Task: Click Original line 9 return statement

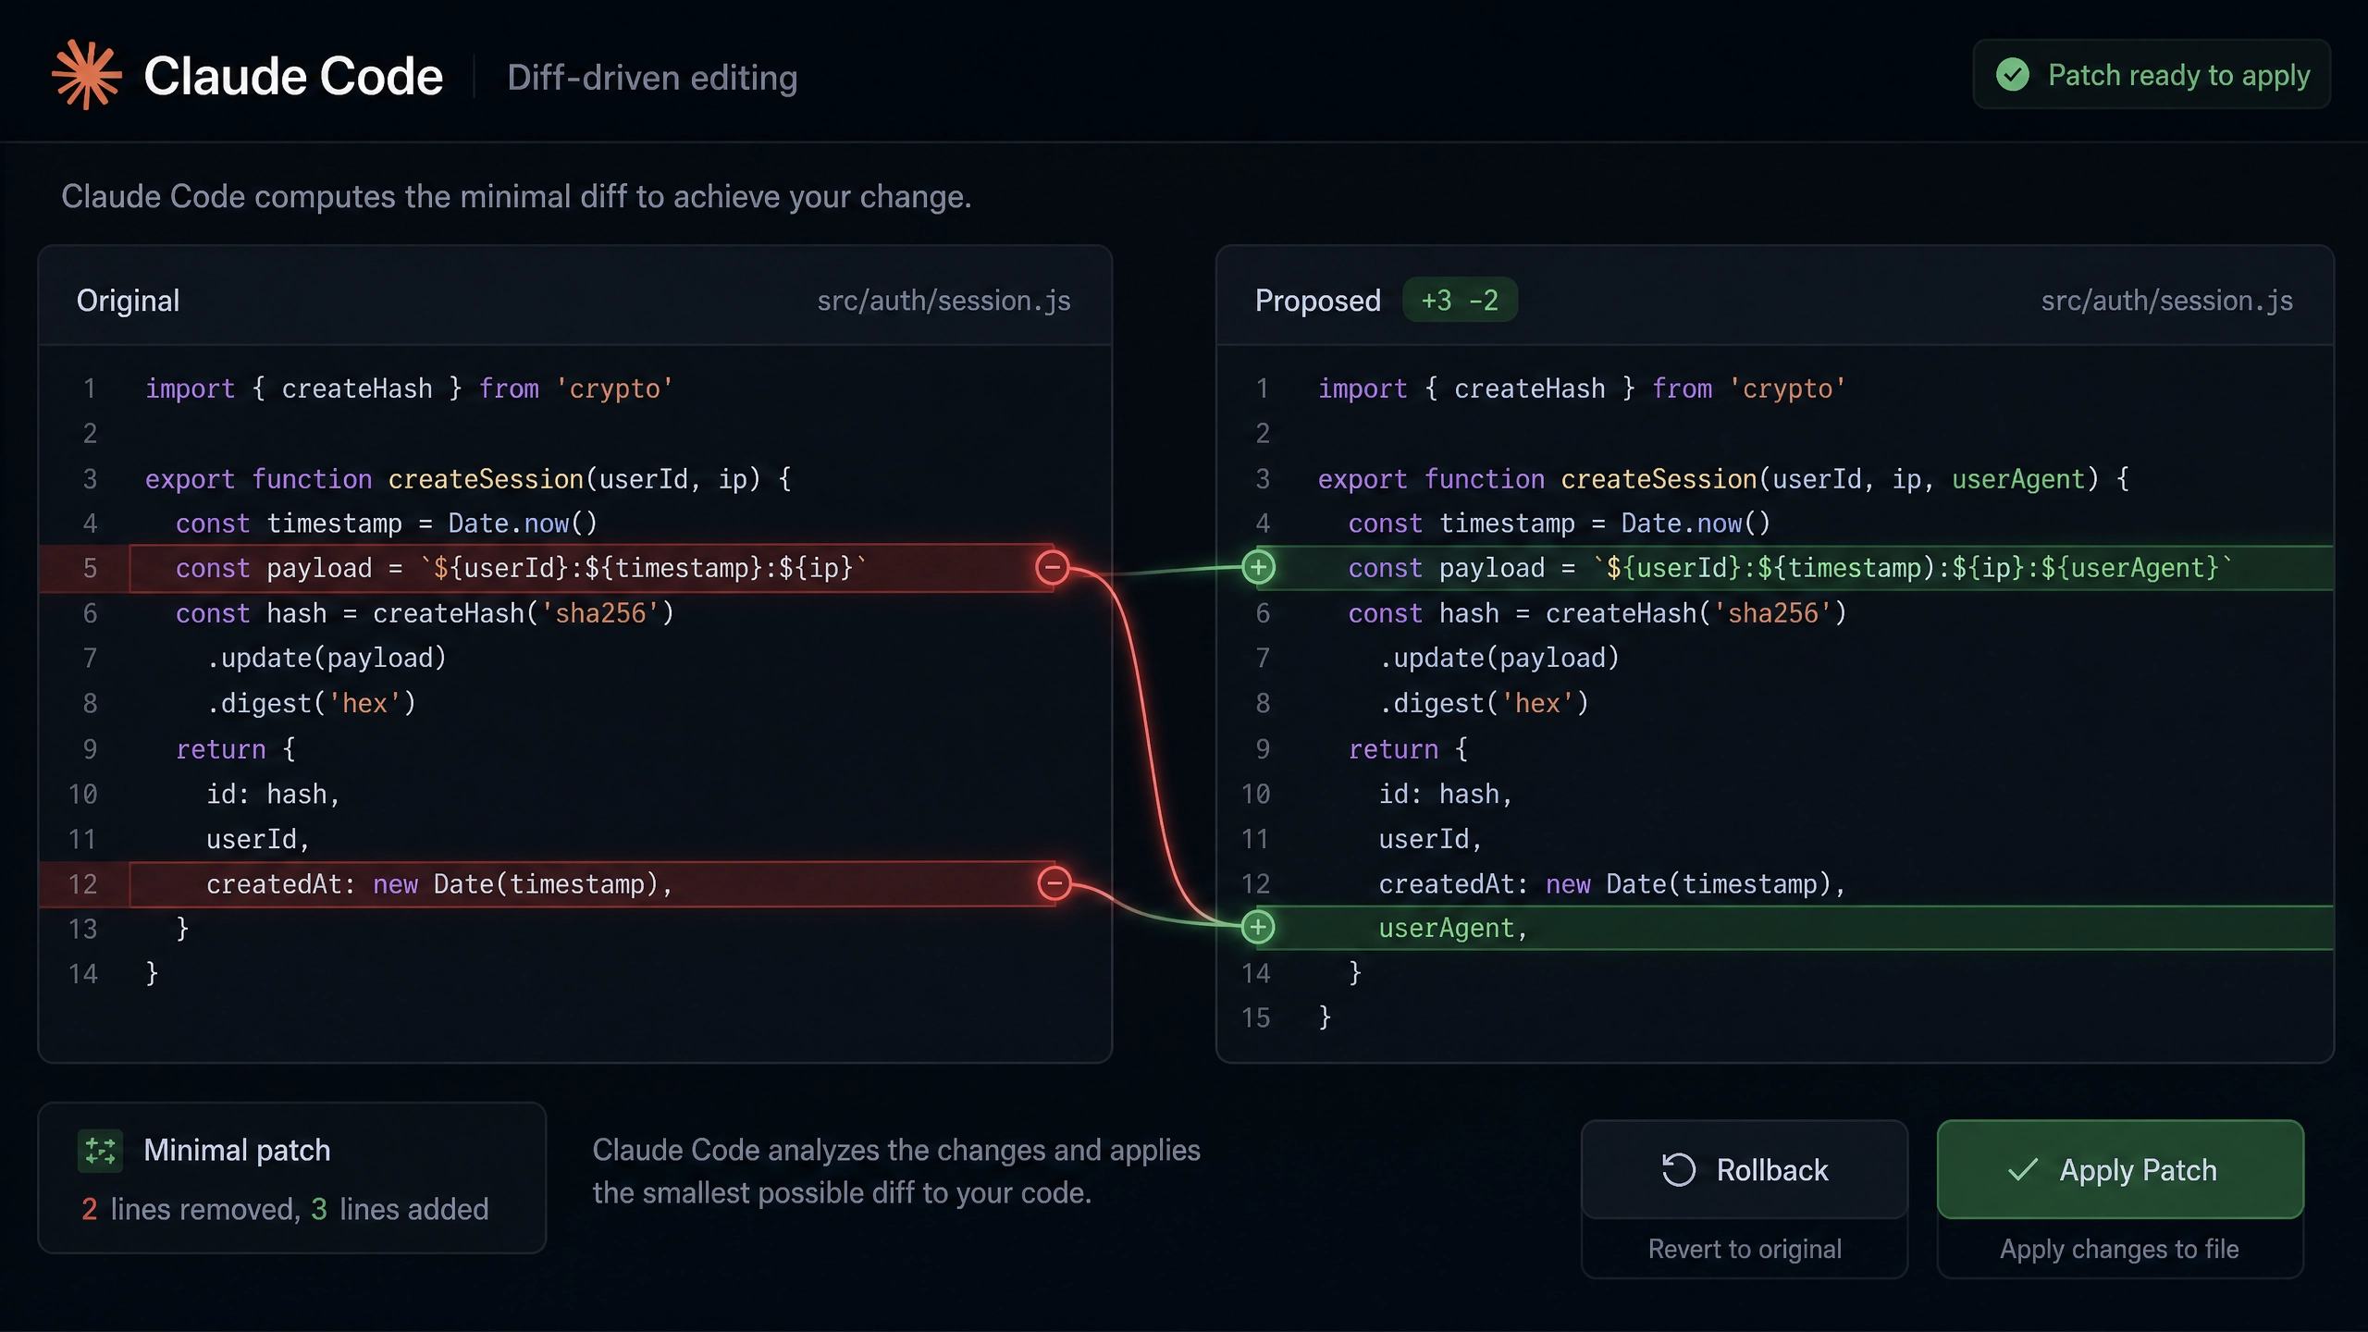Action: [x=235, y=749]
